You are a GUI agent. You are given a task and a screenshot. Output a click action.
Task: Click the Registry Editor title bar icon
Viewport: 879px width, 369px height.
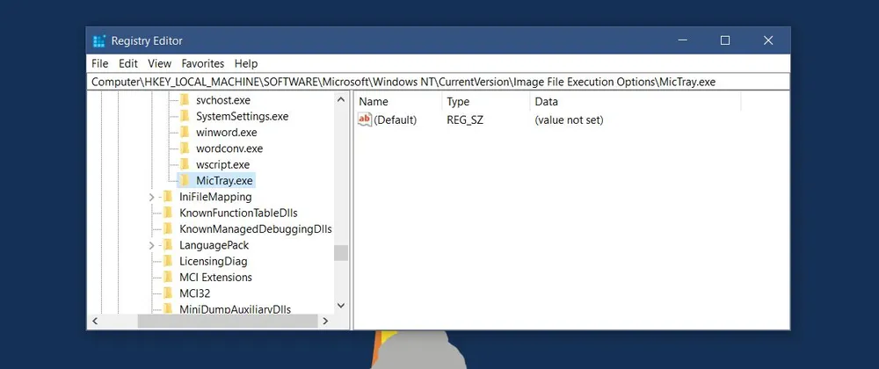point(99,40)
